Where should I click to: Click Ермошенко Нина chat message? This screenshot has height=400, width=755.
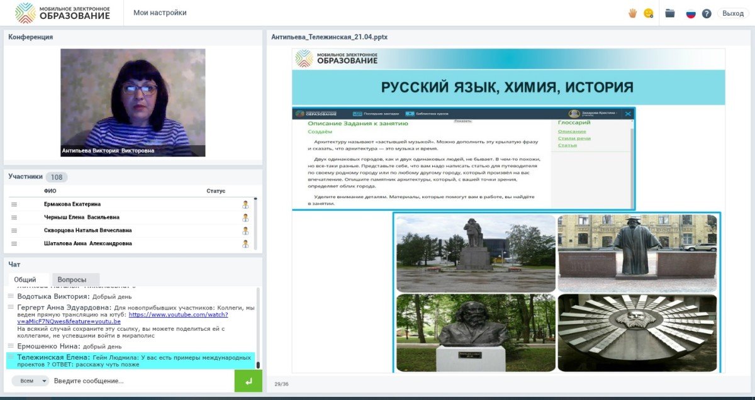(70, 346)
